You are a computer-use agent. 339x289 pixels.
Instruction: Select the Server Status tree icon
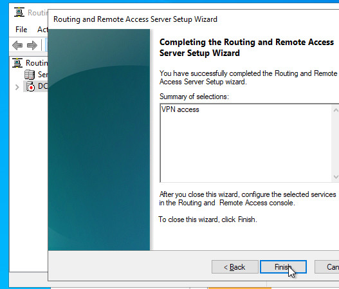click(30, 75)
